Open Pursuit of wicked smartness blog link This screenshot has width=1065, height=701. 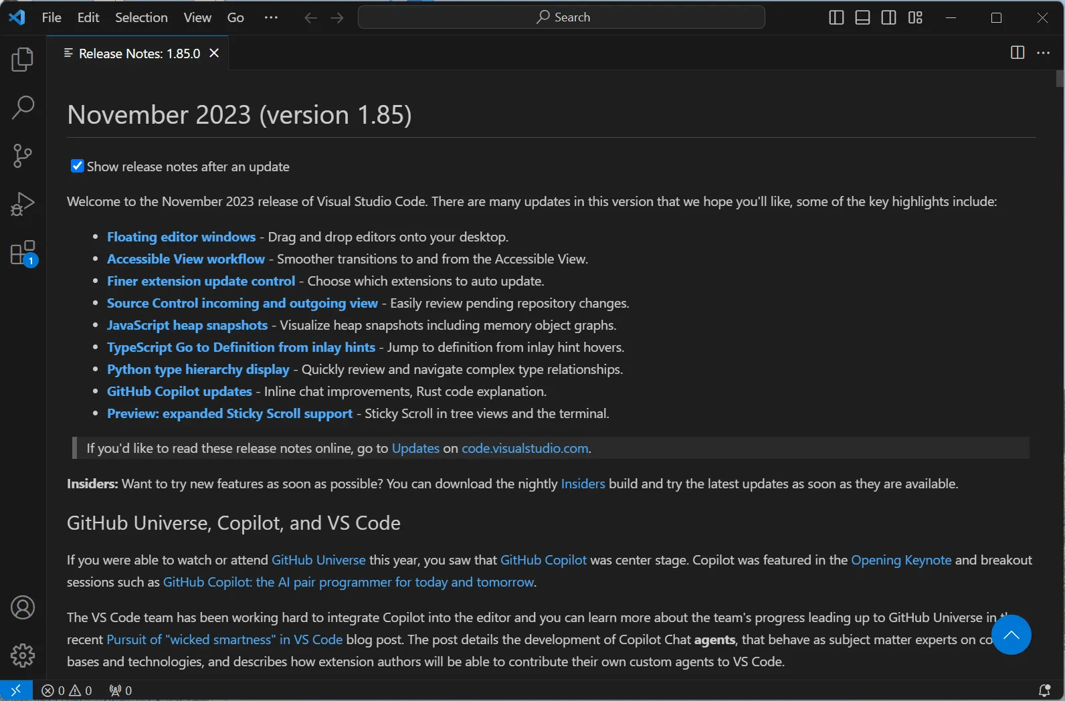[x=225, y=639]
